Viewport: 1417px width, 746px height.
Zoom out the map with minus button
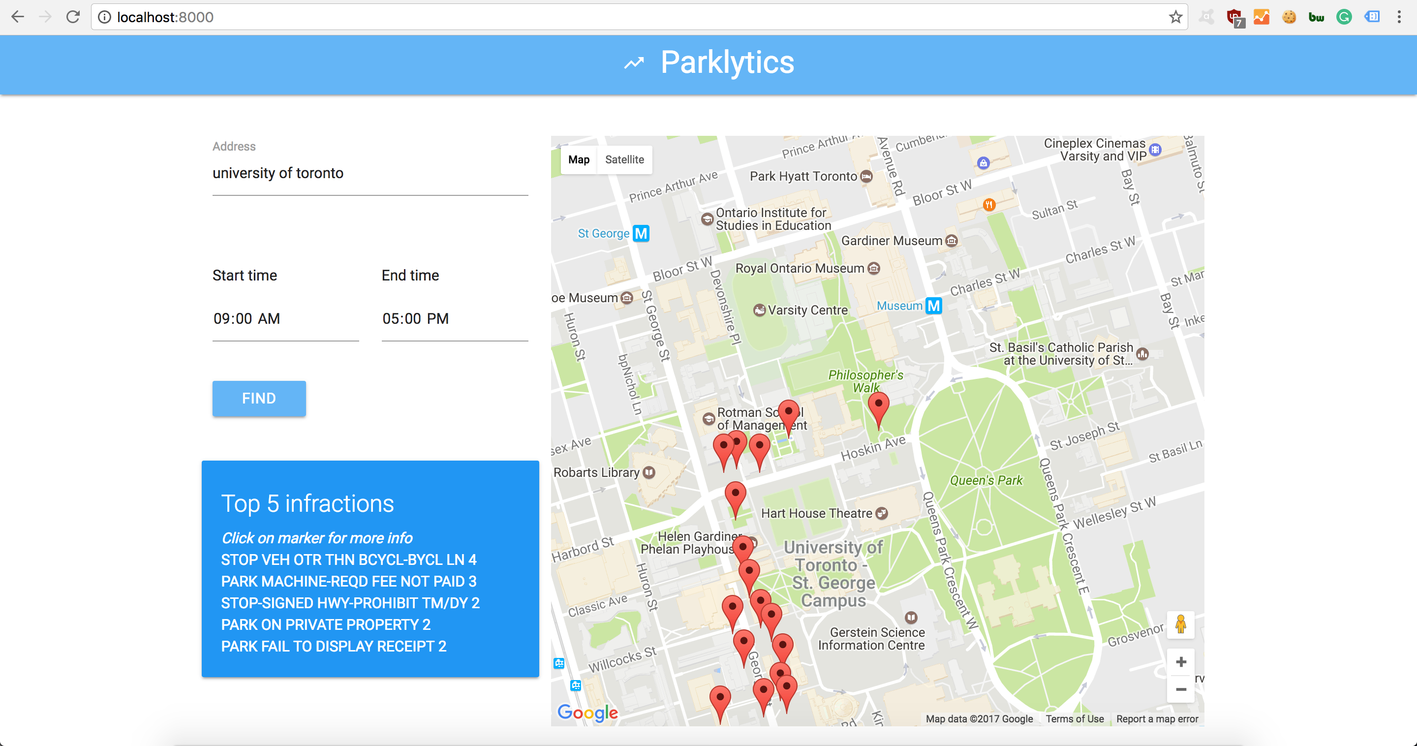click(x=1180, y=689)
